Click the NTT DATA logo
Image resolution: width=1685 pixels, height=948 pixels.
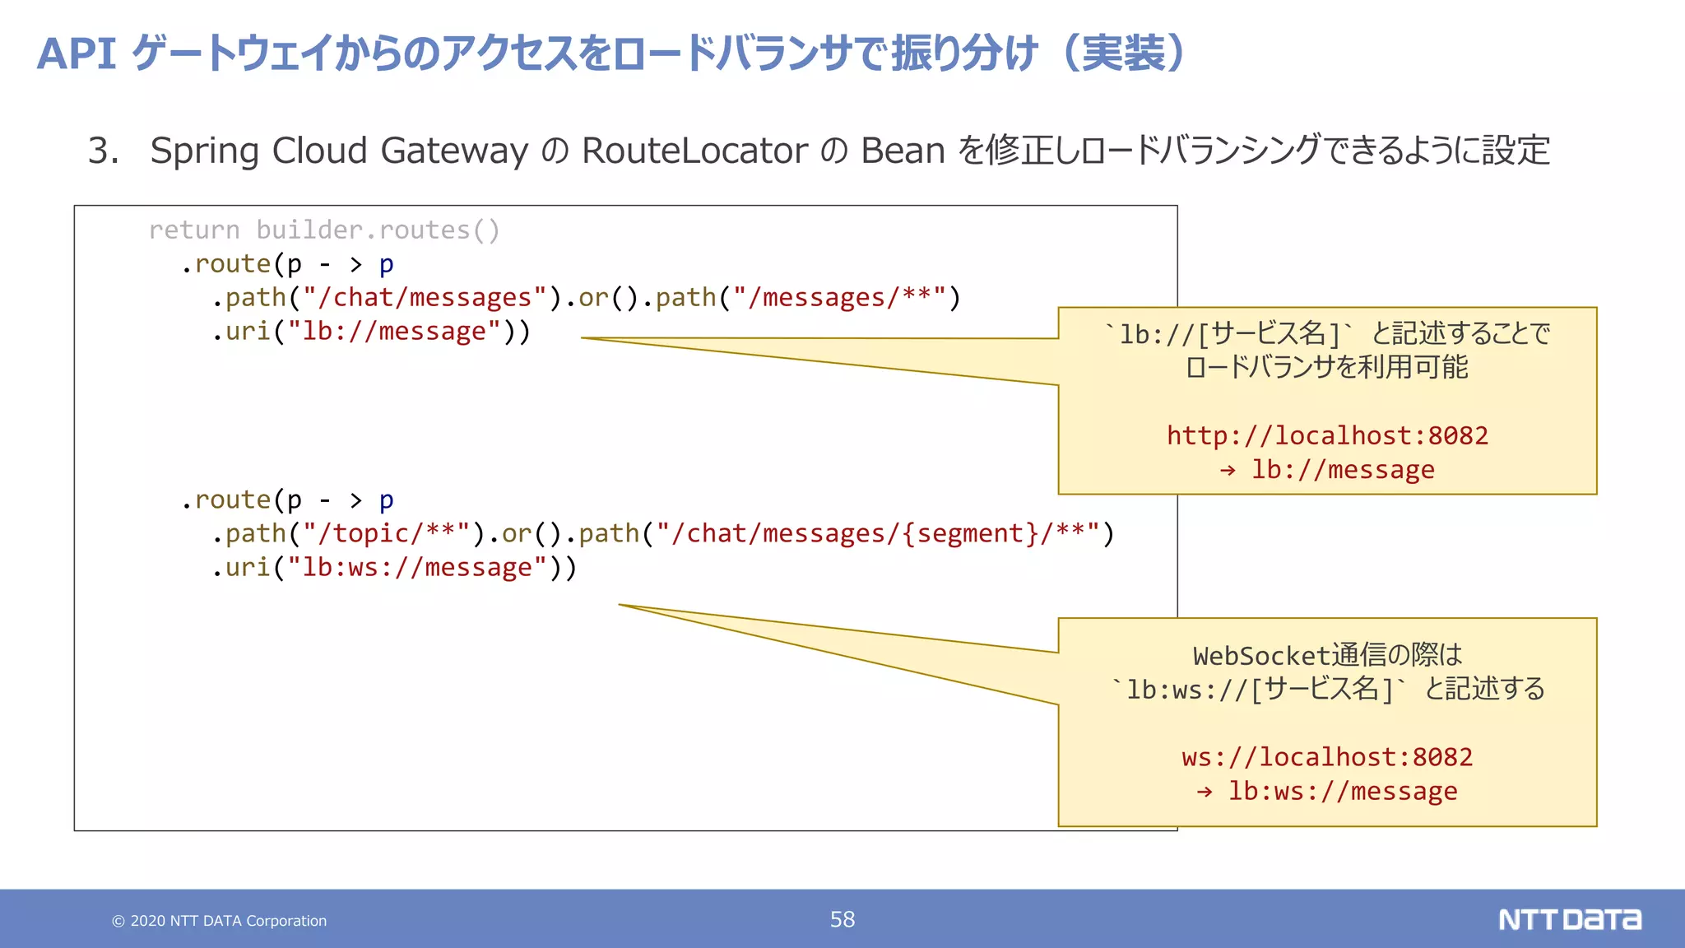pos(1569,919)
